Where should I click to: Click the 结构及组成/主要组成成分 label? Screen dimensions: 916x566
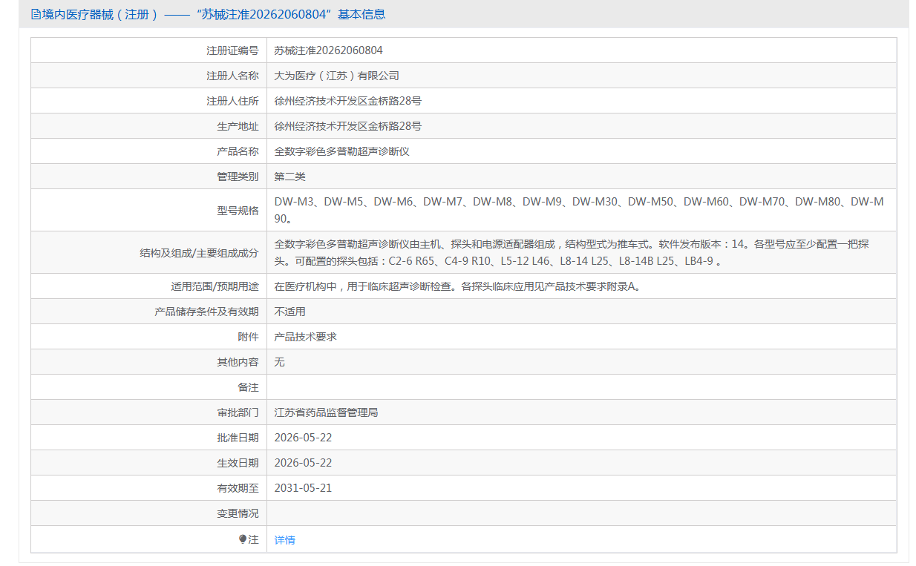[x=199, y=253]
